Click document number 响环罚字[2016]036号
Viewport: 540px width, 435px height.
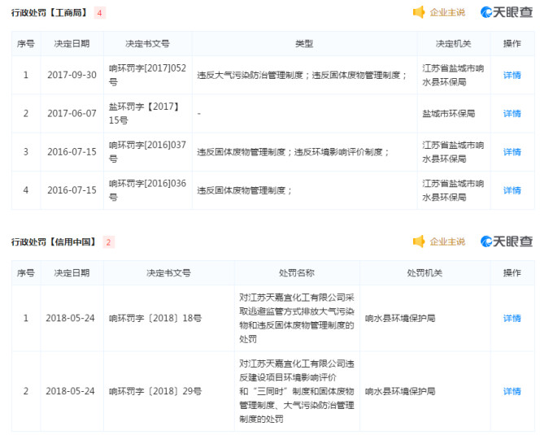tap(147, 190)
